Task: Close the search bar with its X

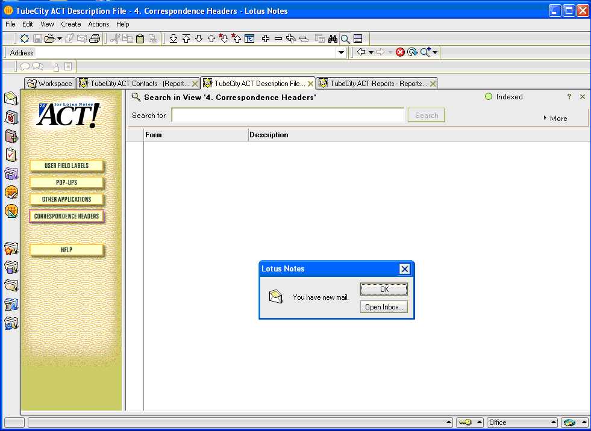Action: [x=583, y=97]
